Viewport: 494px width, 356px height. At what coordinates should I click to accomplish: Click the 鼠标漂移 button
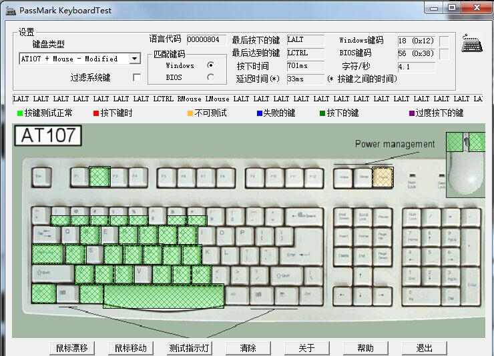pos(72,348)
